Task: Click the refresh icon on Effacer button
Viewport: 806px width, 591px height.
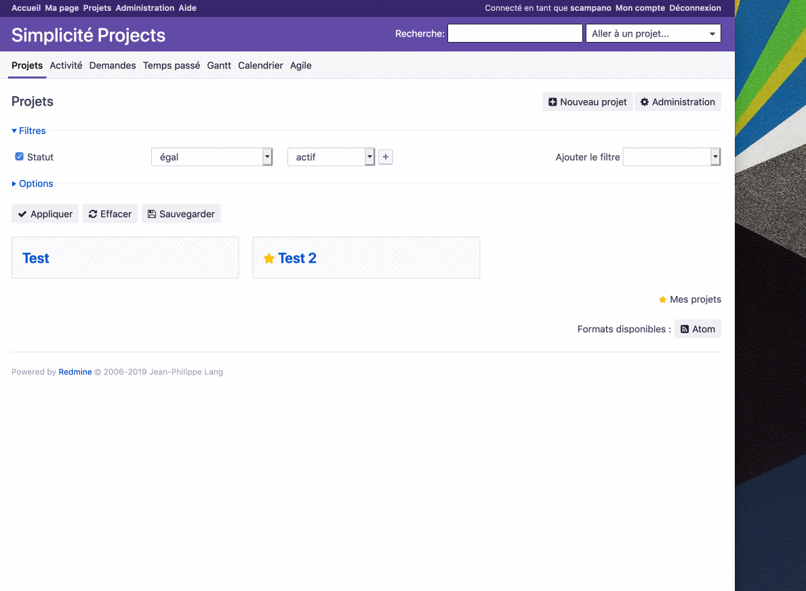Action: pos(92,213)
